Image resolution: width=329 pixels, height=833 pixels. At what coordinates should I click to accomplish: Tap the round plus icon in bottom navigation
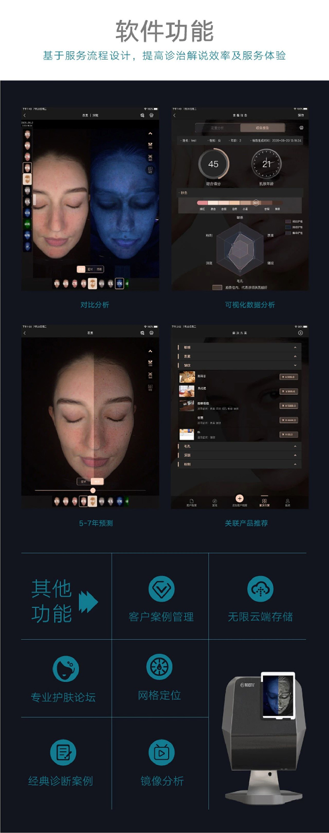[x=239, y=498]
